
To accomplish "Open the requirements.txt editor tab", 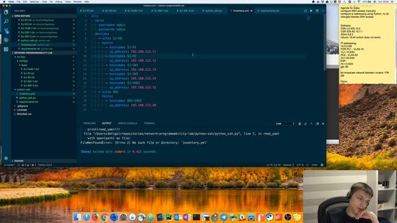I will [269, 11].
